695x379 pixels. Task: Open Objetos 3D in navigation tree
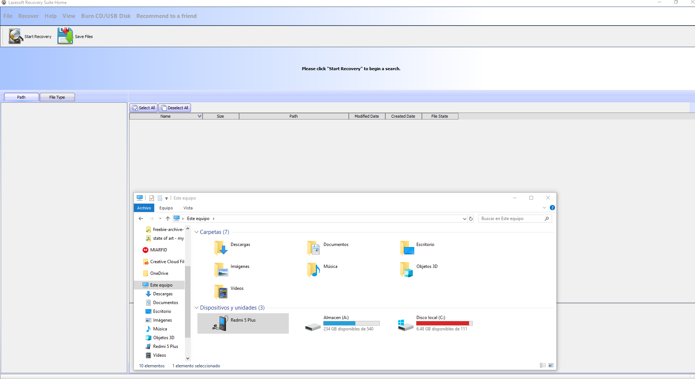pyautogui.click(x=163, y=338)
